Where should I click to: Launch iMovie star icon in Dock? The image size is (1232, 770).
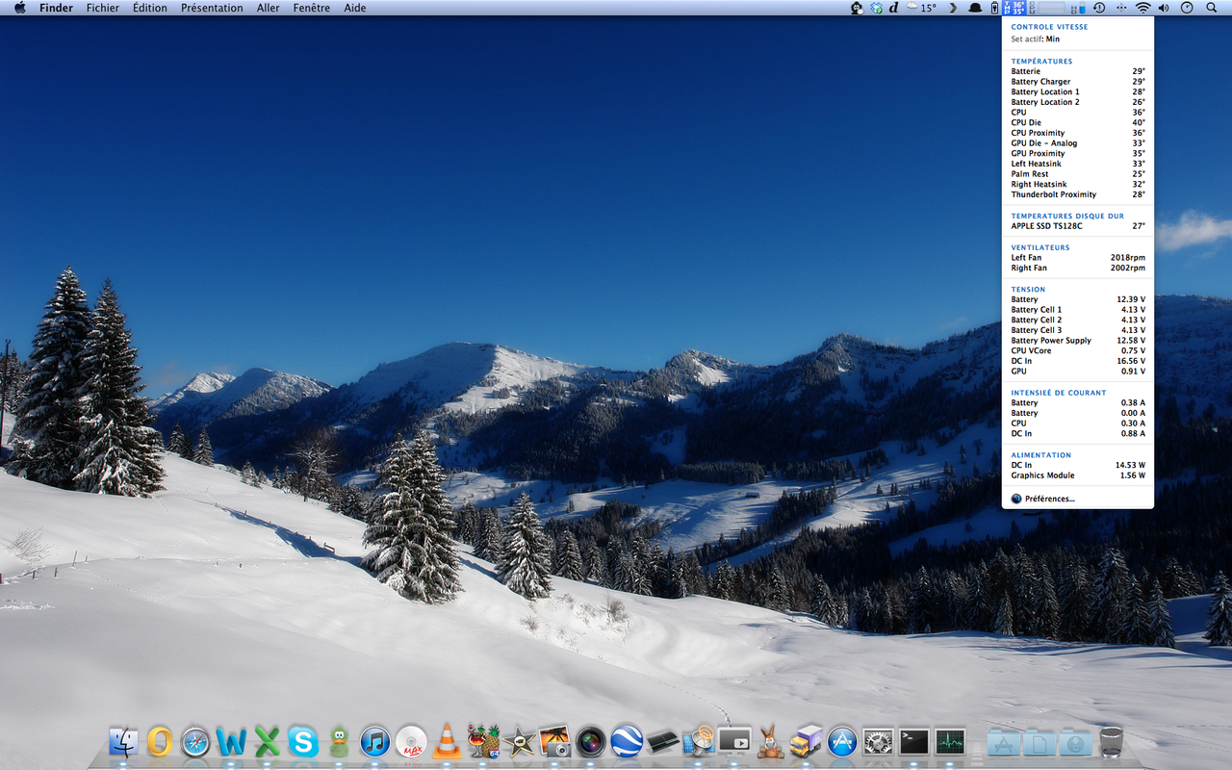(519, 741)
